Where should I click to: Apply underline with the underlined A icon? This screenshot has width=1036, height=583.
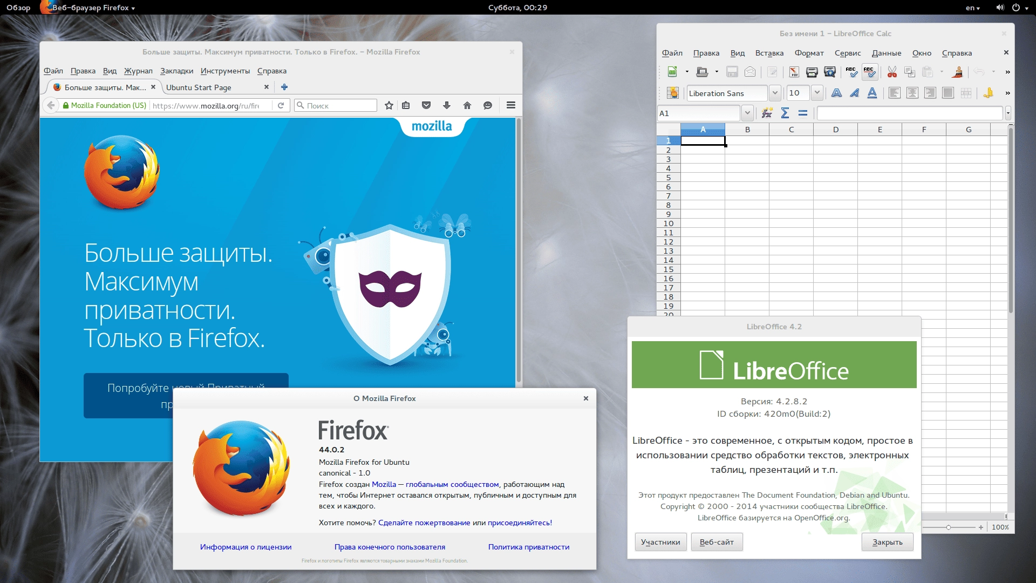tap(872, 93)
